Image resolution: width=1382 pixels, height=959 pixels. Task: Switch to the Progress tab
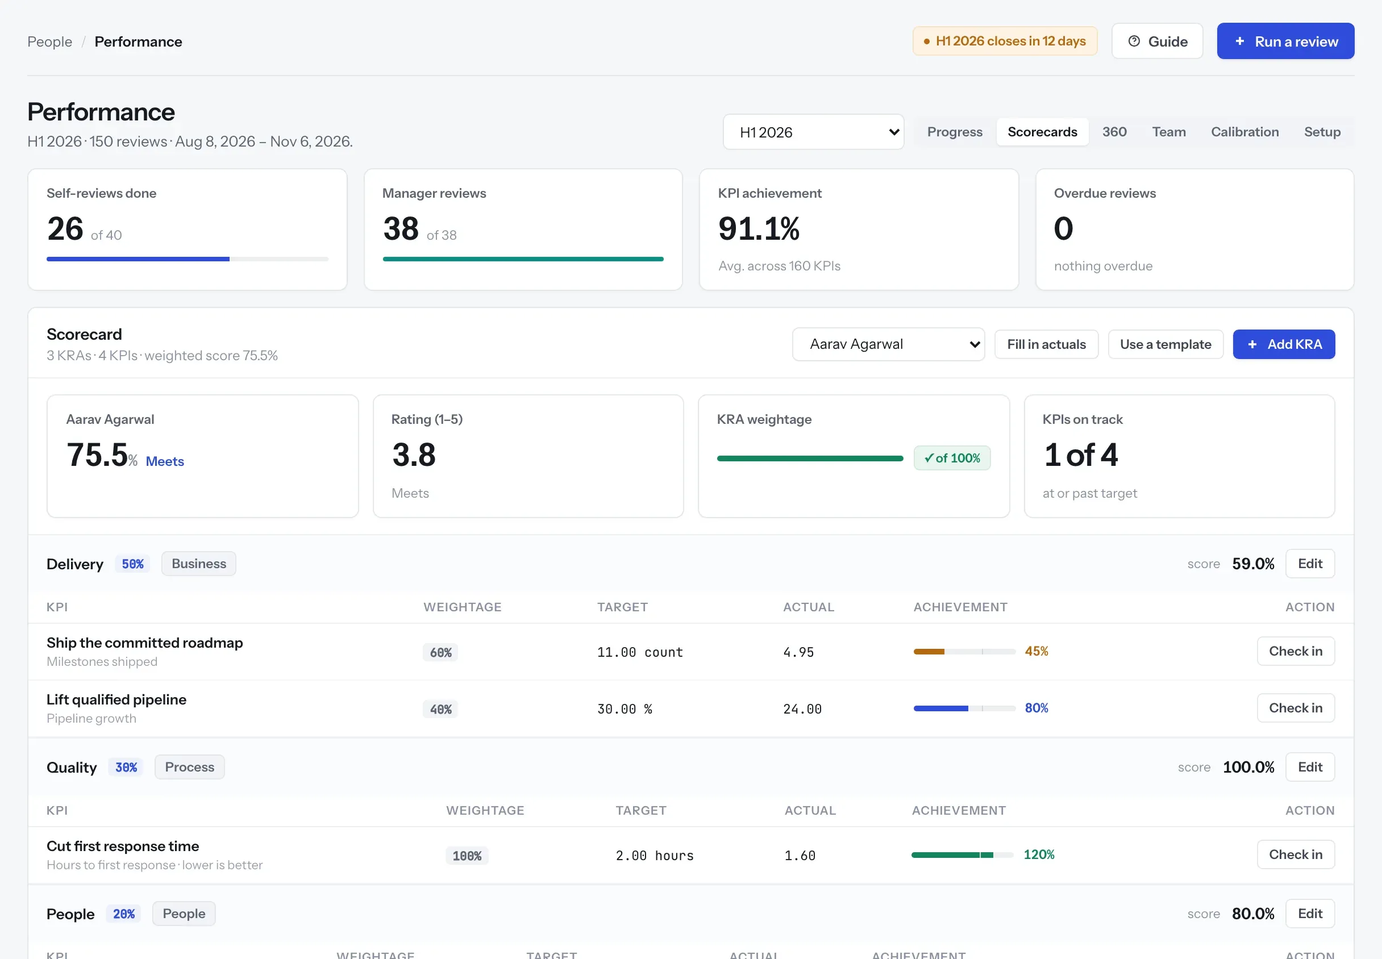pyautogui.click(x=954, y=132)
